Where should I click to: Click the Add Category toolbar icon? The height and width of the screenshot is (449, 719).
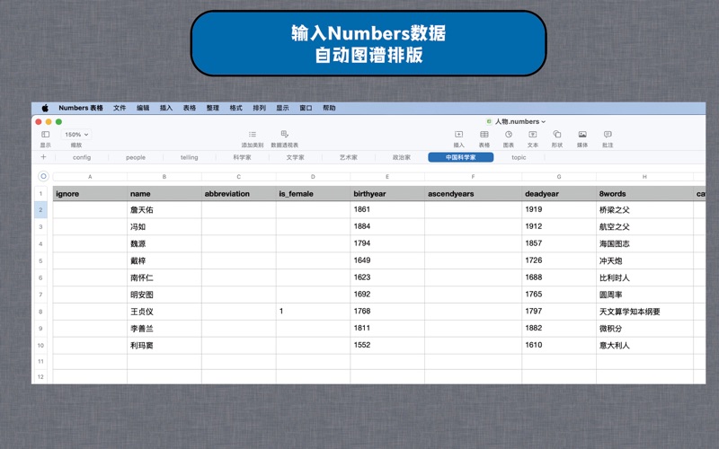point(253,134)
